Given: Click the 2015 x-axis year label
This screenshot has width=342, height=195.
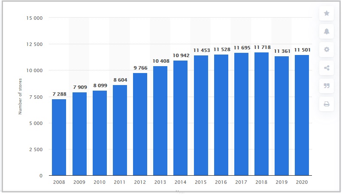Looking at the screenshot, I should tap(201, 182).
